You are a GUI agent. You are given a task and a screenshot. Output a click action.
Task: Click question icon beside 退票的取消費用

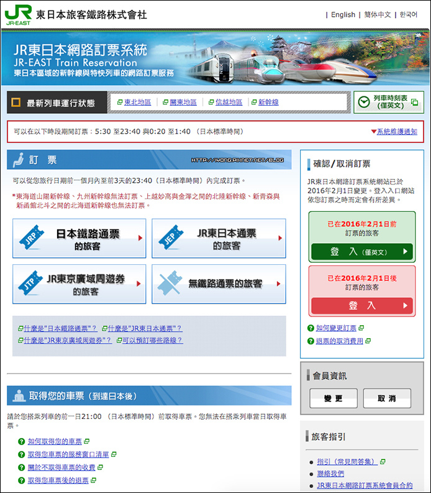point(311,341)
